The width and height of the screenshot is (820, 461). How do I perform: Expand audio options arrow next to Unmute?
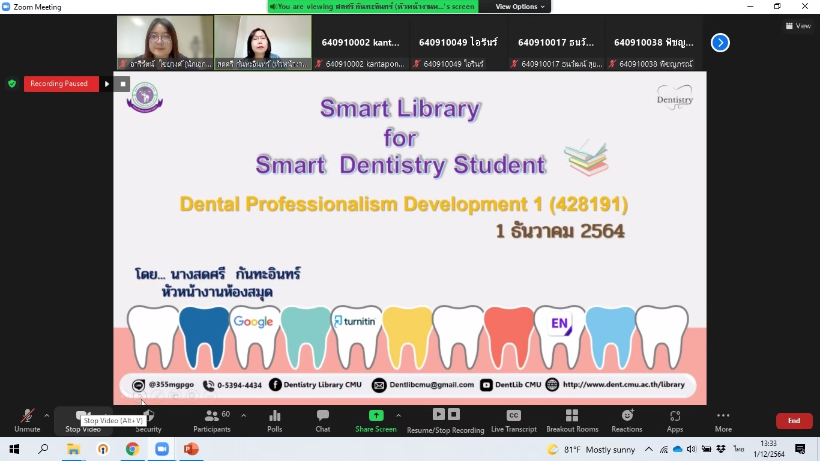(47, 415)
